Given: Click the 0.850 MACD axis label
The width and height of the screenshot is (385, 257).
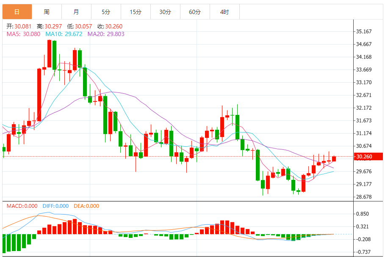Looking at the screenshot, I should 363,214.
